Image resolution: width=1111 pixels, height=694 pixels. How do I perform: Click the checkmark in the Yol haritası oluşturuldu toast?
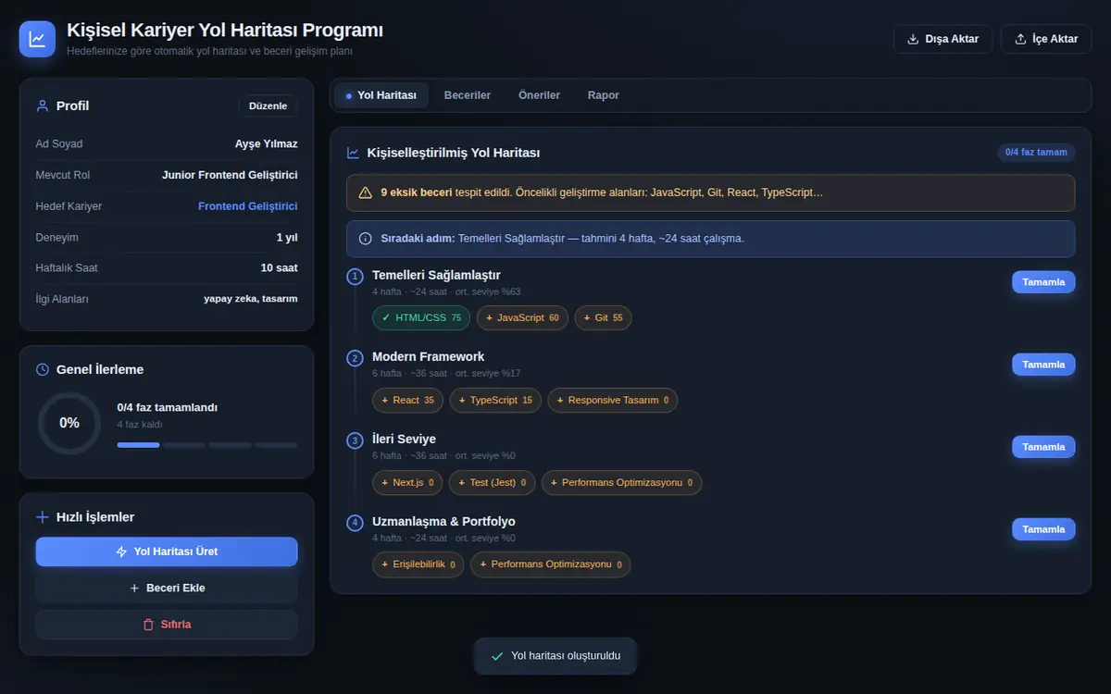point(497,656)
